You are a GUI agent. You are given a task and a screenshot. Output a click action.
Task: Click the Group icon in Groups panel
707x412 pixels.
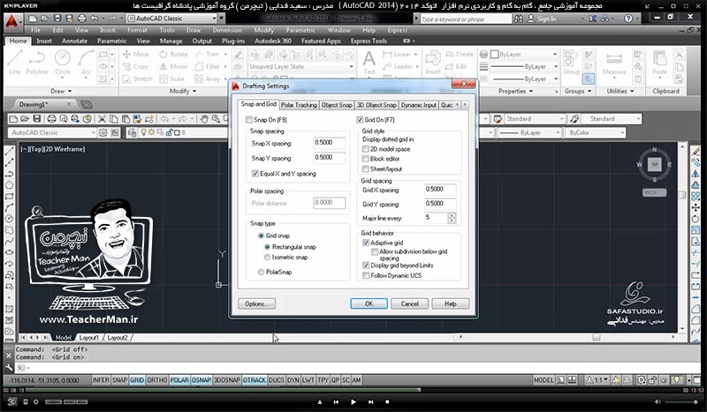tap(571, 62)
